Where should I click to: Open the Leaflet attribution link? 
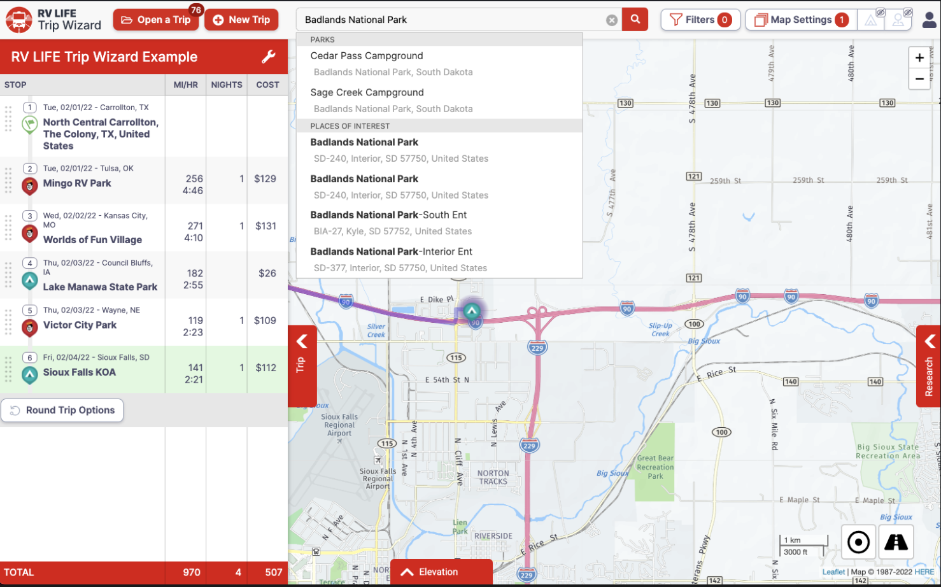pyautogui.click(x=833, y=572)
